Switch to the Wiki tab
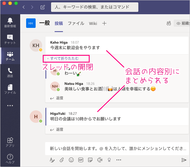 click(x=93, y=23)
